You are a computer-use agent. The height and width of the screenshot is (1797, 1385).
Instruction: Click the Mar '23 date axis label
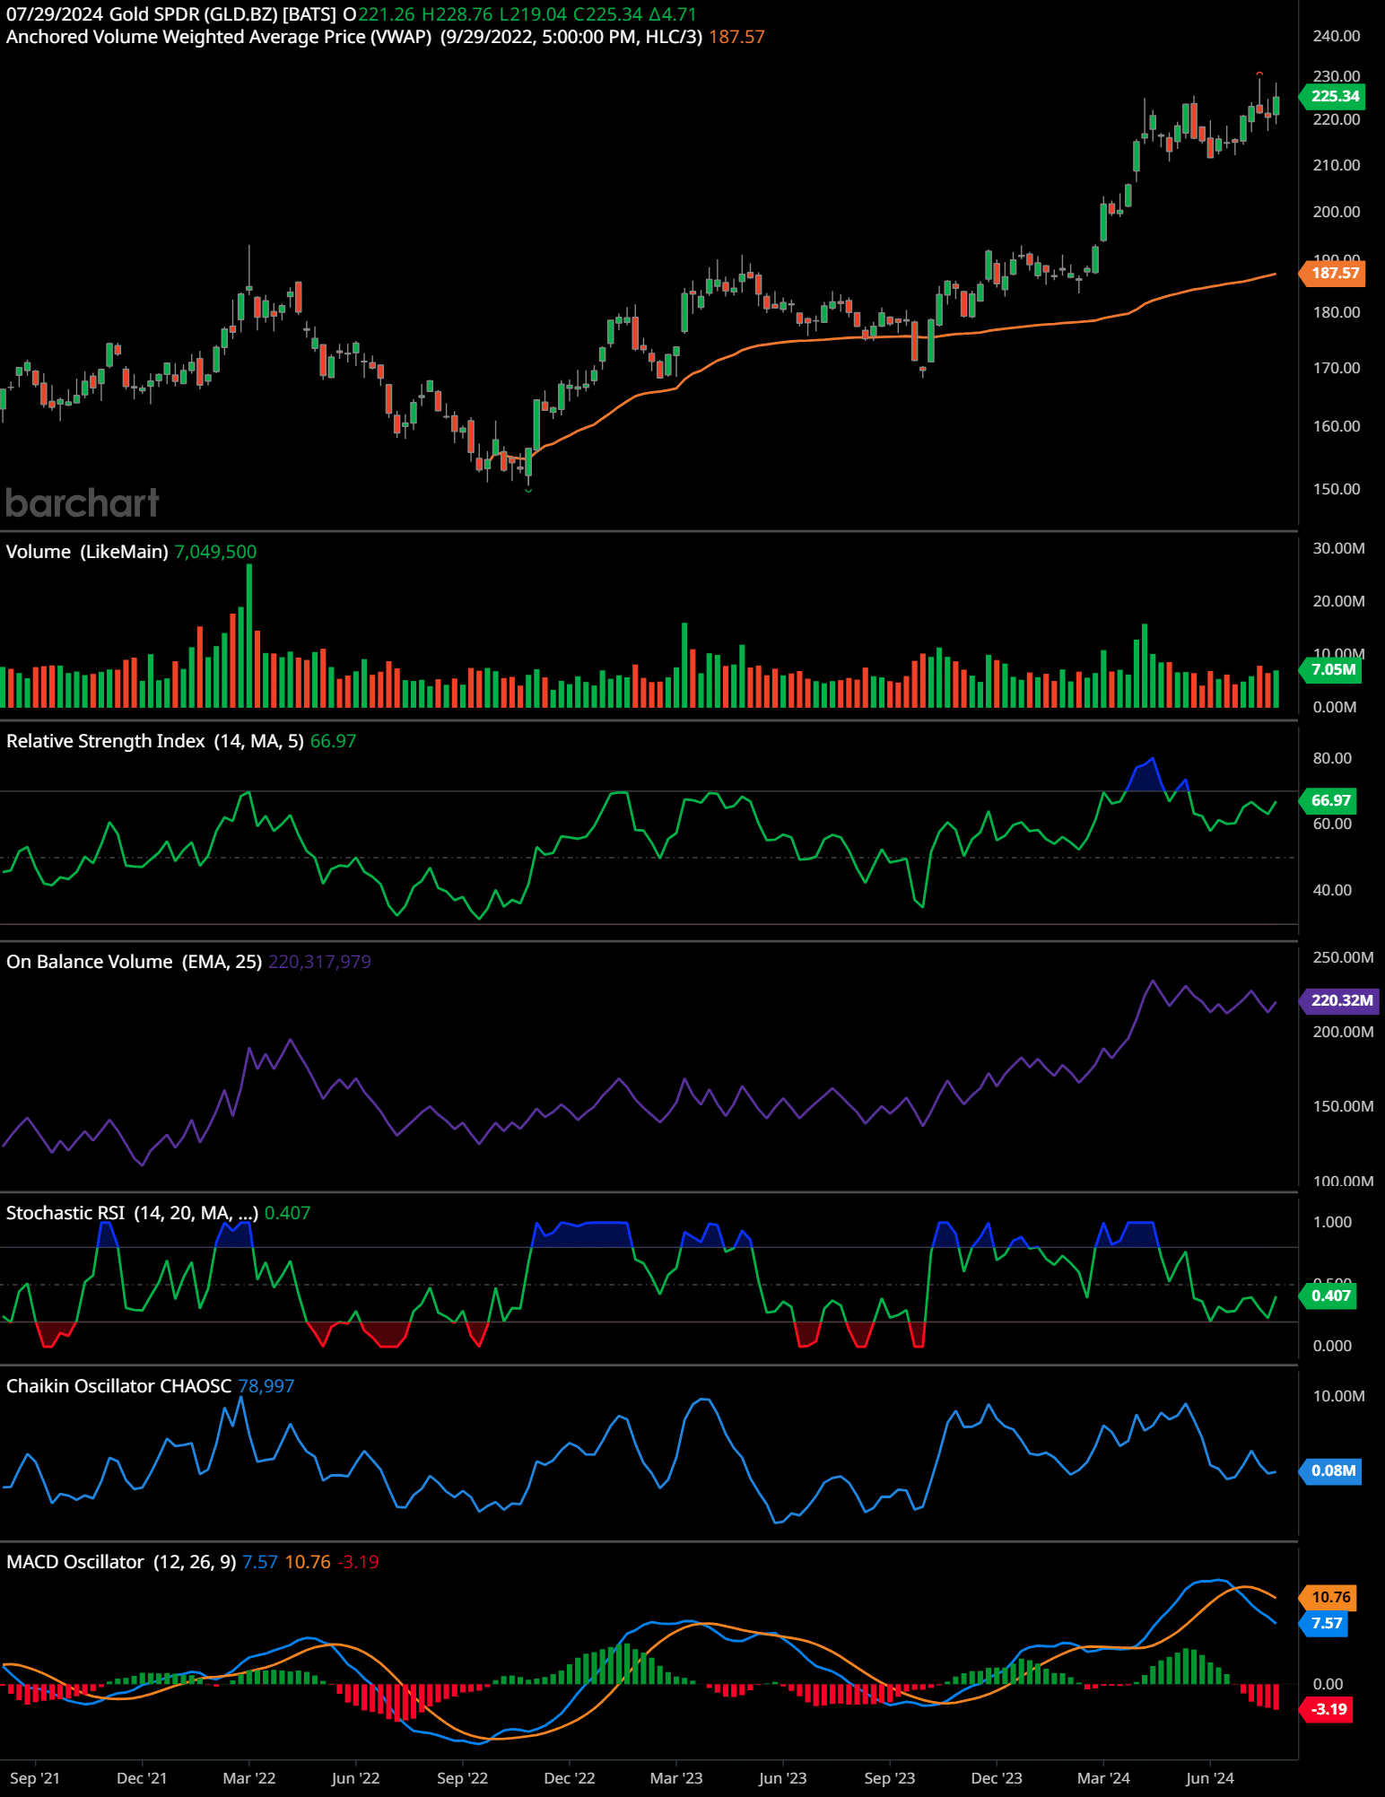pyautogui.click(x=676, y=1778)
